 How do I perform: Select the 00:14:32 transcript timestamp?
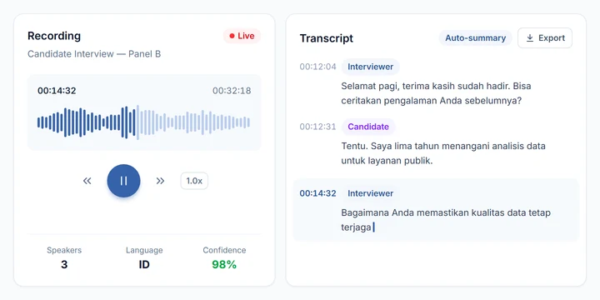[318, 193]
